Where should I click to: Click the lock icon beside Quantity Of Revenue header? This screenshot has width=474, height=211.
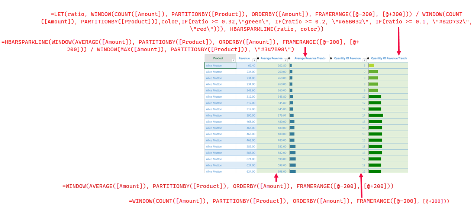click(331, 58)
